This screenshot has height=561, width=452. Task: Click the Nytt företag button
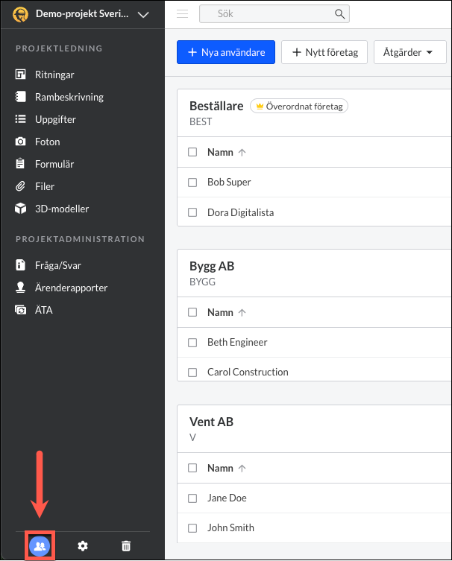324,52
